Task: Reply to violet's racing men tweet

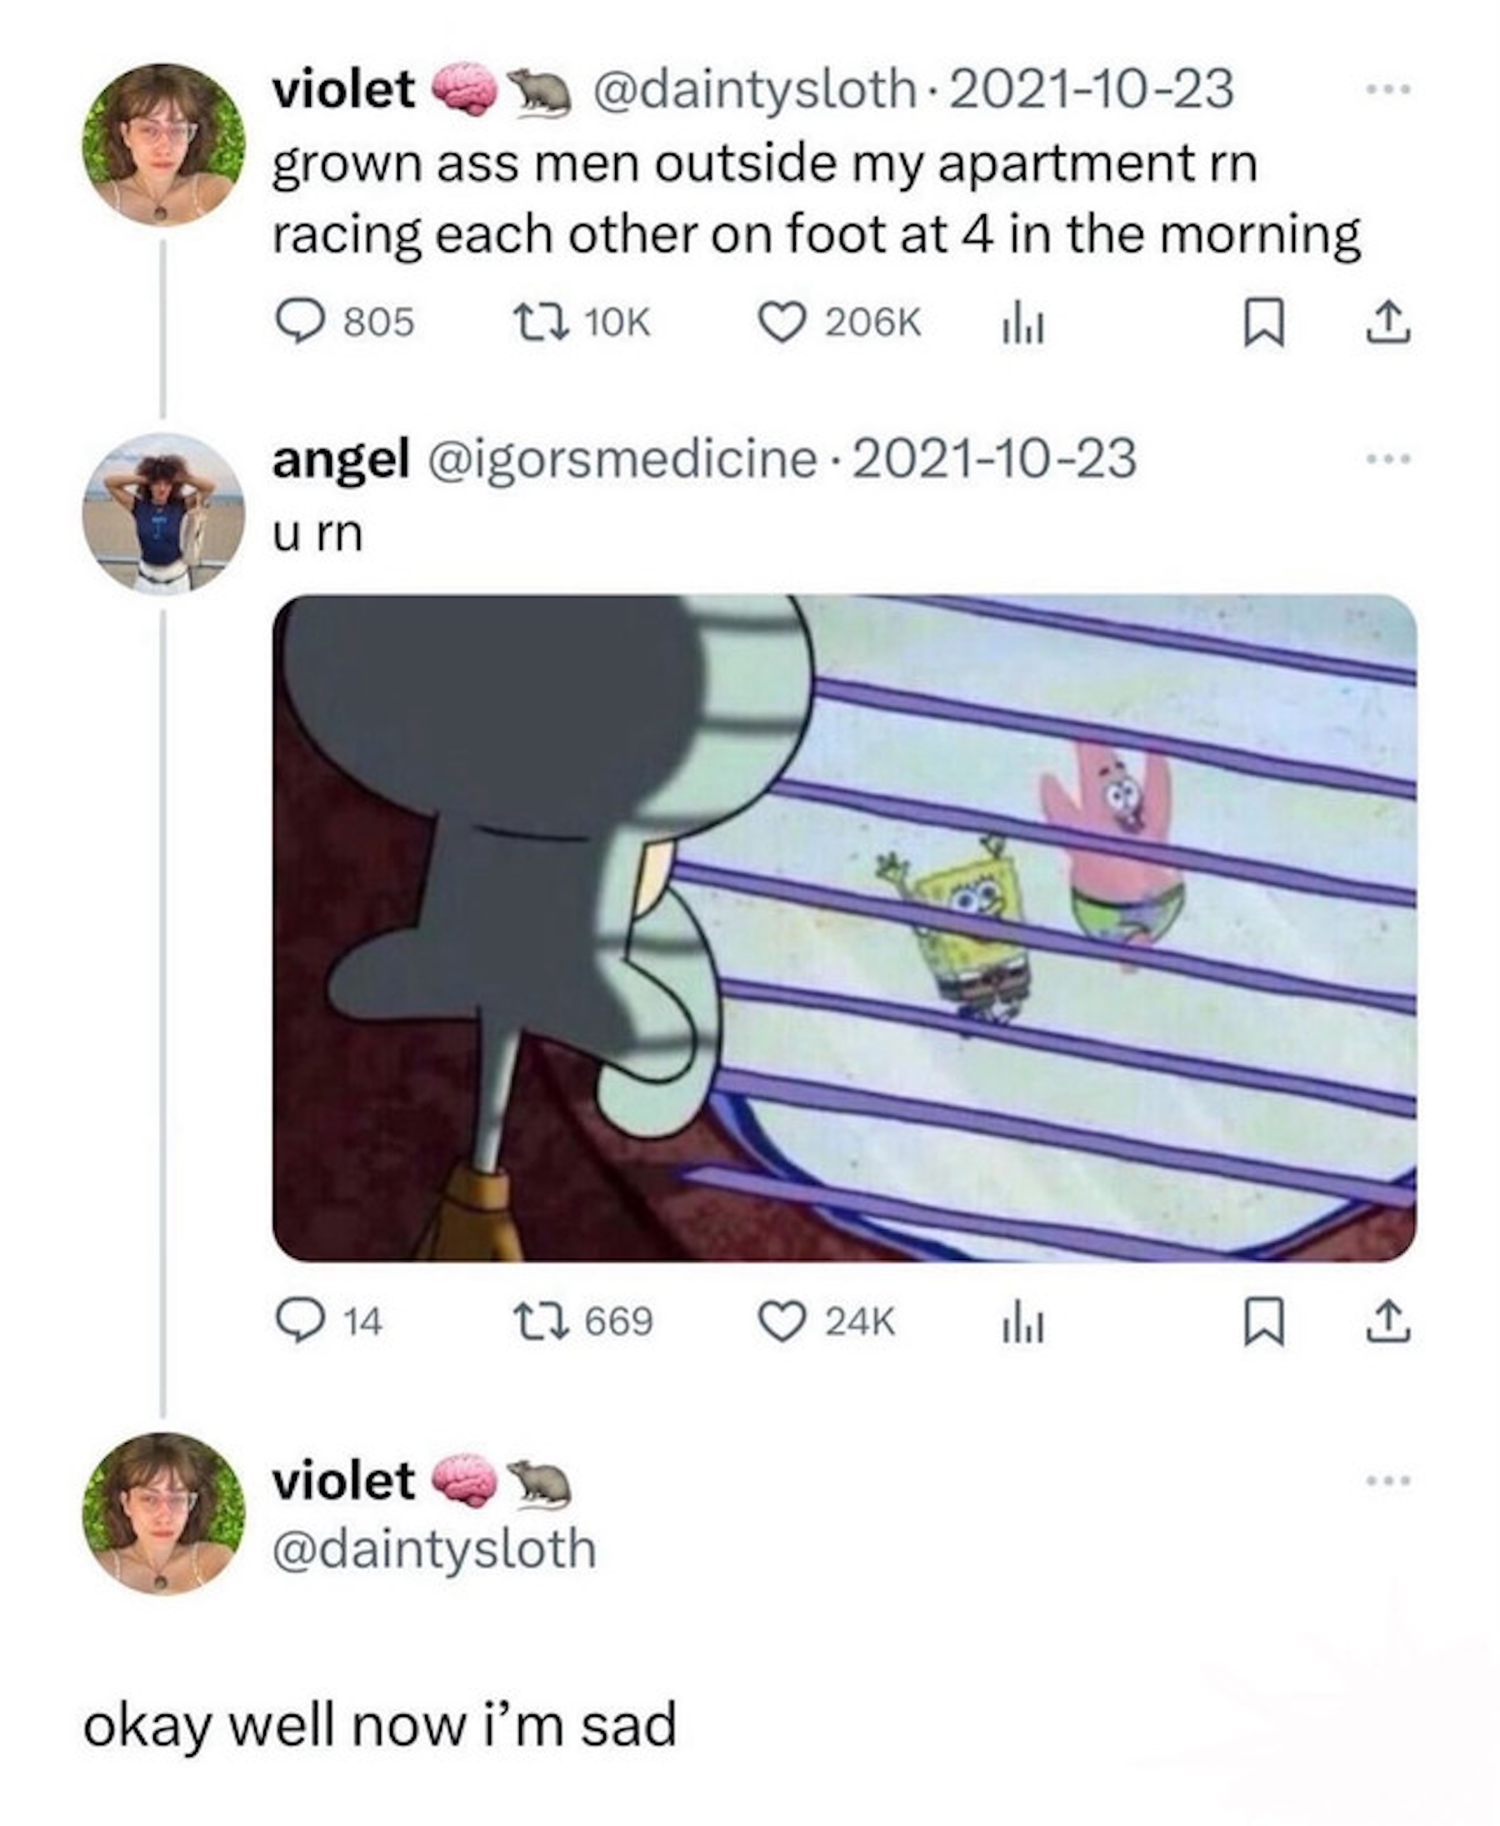Action: (x=299, y=323)
